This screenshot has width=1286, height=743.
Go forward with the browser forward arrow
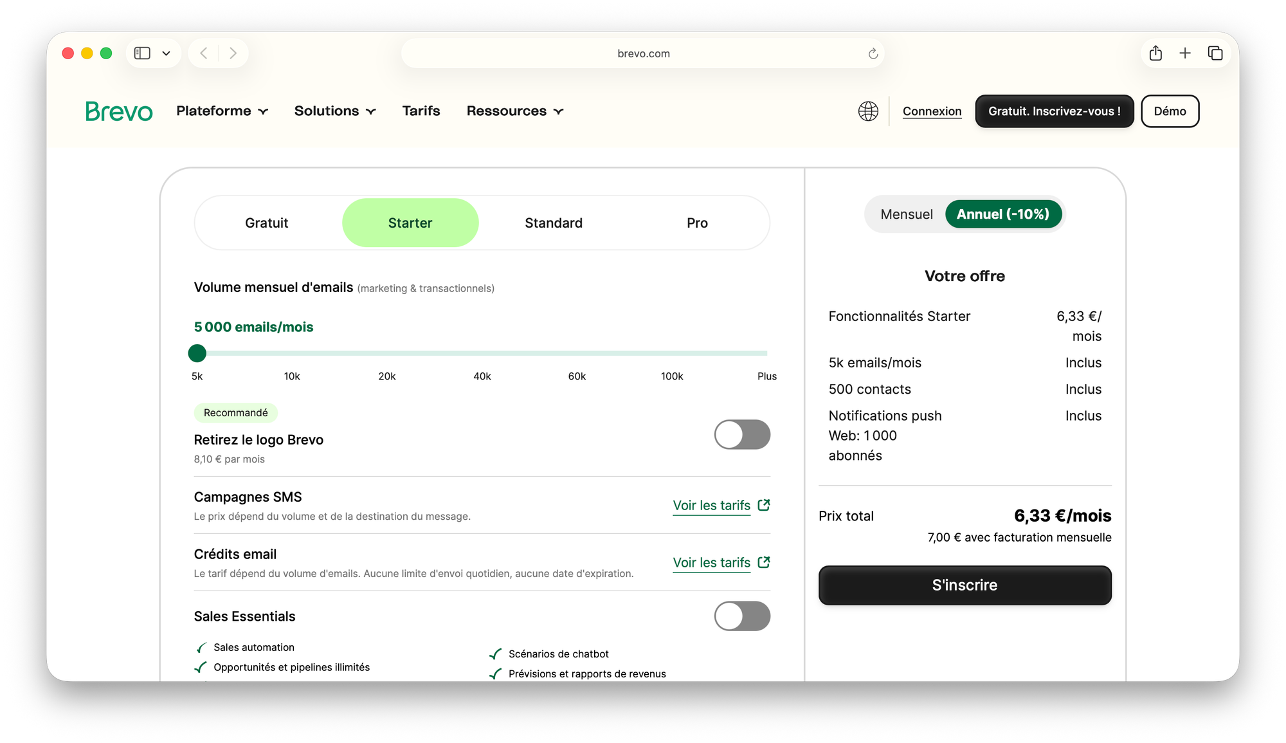click(x=233, y=53)
